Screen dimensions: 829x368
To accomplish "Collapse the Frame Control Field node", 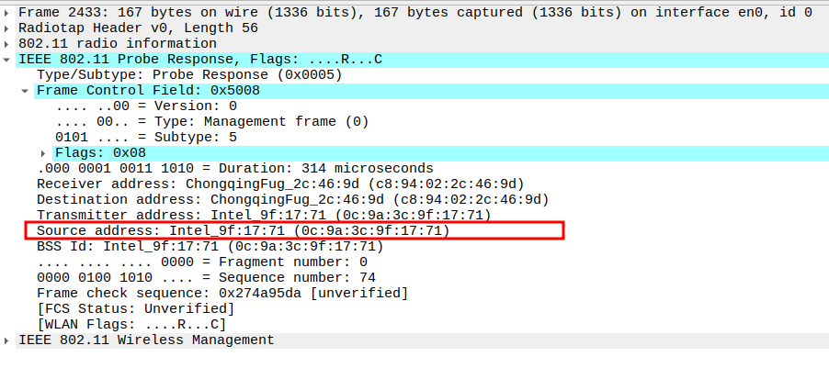I will [26, 91].
